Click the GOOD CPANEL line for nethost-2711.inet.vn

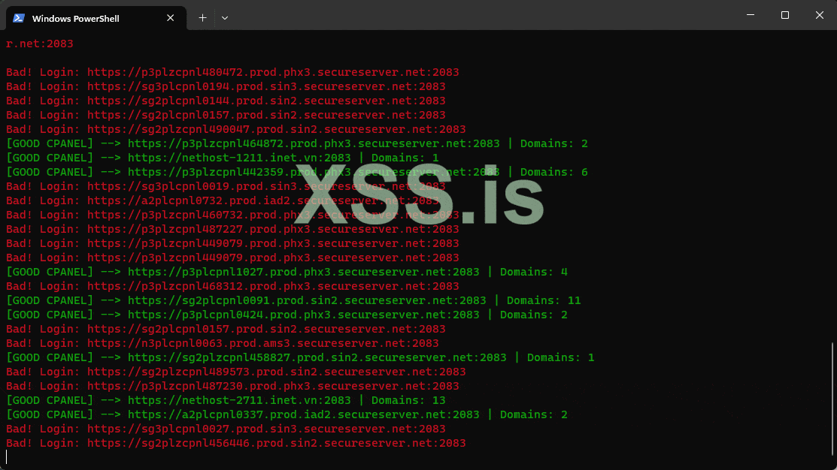226,401
